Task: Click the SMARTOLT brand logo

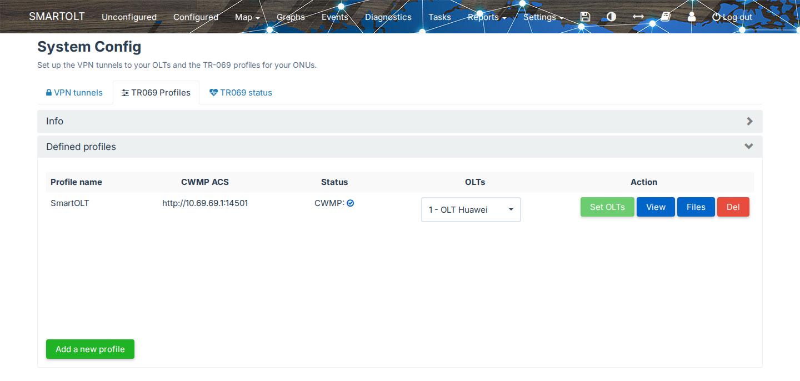Action: coord(57,17)
